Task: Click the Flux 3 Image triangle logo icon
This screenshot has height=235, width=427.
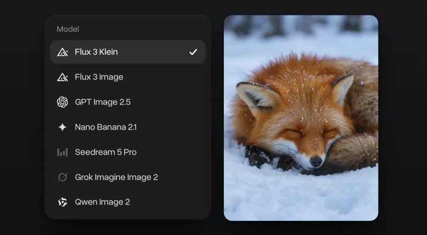Action: (x=62, y=77)
